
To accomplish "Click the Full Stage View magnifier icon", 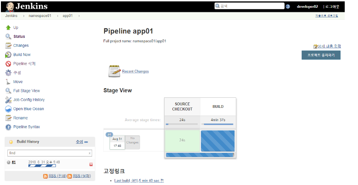I will [x=8, y=91].
